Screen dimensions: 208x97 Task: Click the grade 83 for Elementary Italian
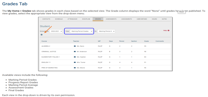(145, 57)
